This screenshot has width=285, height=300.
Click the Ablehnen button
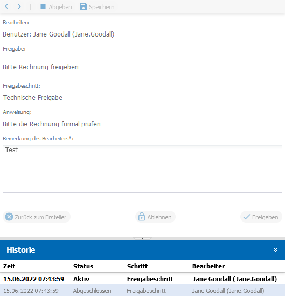(x=155, y=217)
